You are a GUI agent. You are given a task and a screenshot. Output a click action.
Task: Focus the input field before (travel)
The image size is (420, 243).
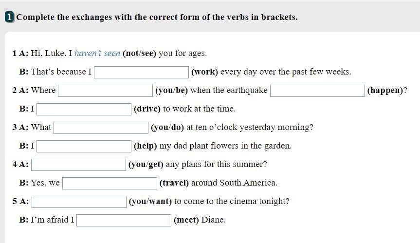coord(110,183)
